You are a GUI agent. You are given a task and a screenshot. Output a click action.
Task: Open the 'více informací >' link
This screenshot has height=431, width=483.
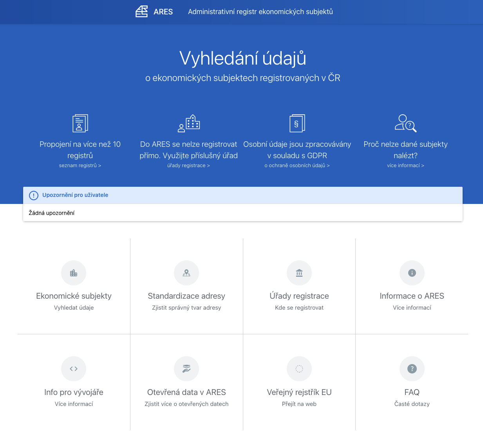[405, 166]
